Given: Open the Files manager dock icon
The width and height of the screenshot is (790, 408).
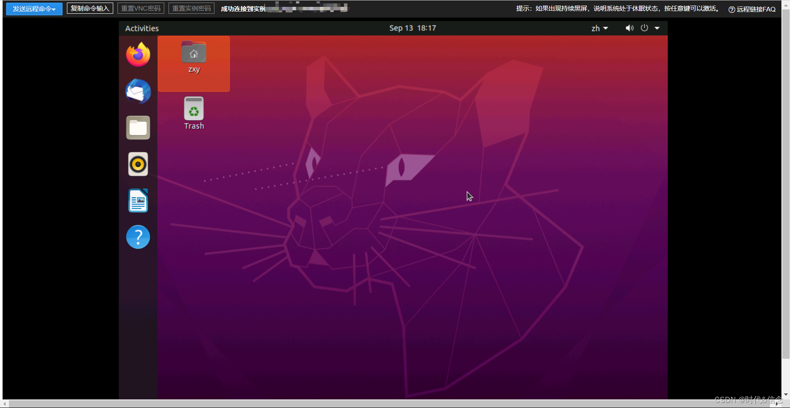Looking at the screenshot, I should [138, 128].
